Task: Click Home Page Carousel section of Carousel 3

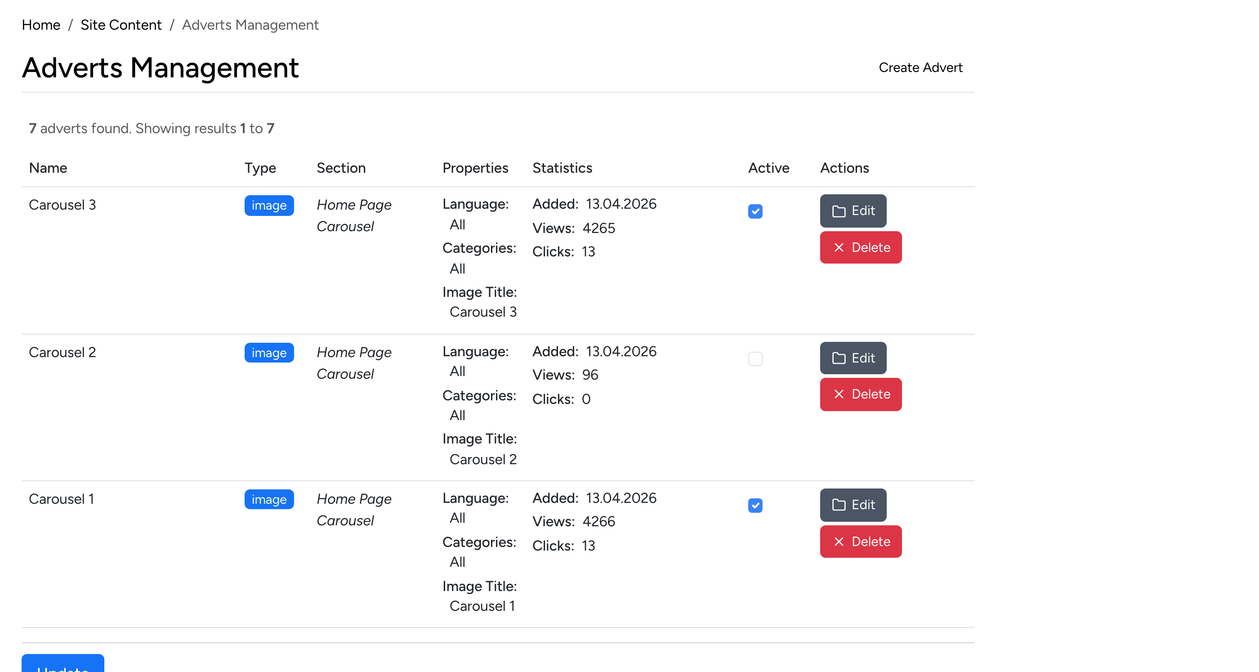Action: (354, 216)
